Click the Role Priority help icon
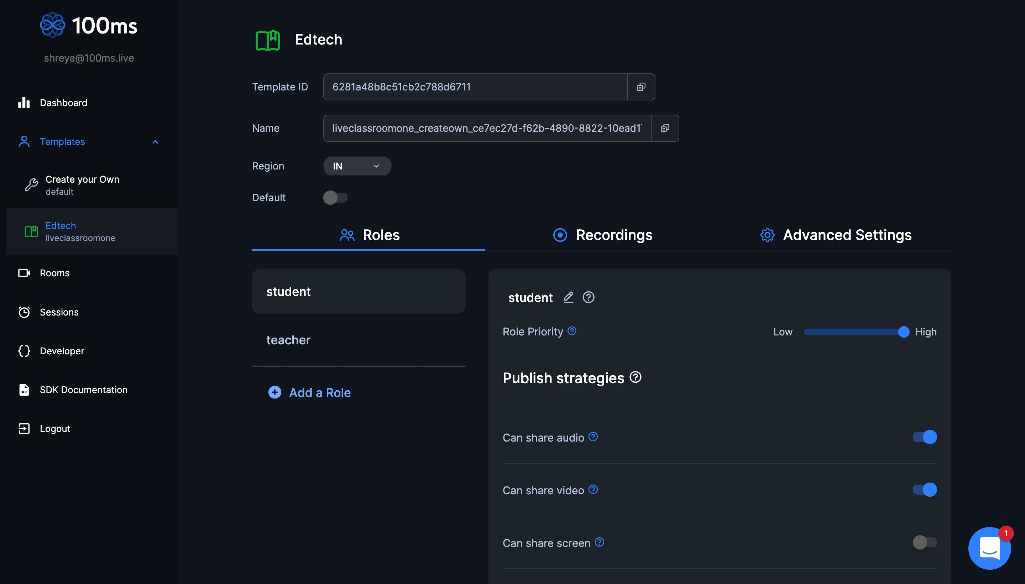This screenshot has width=1025, height=584. click(x=572, y=331)
